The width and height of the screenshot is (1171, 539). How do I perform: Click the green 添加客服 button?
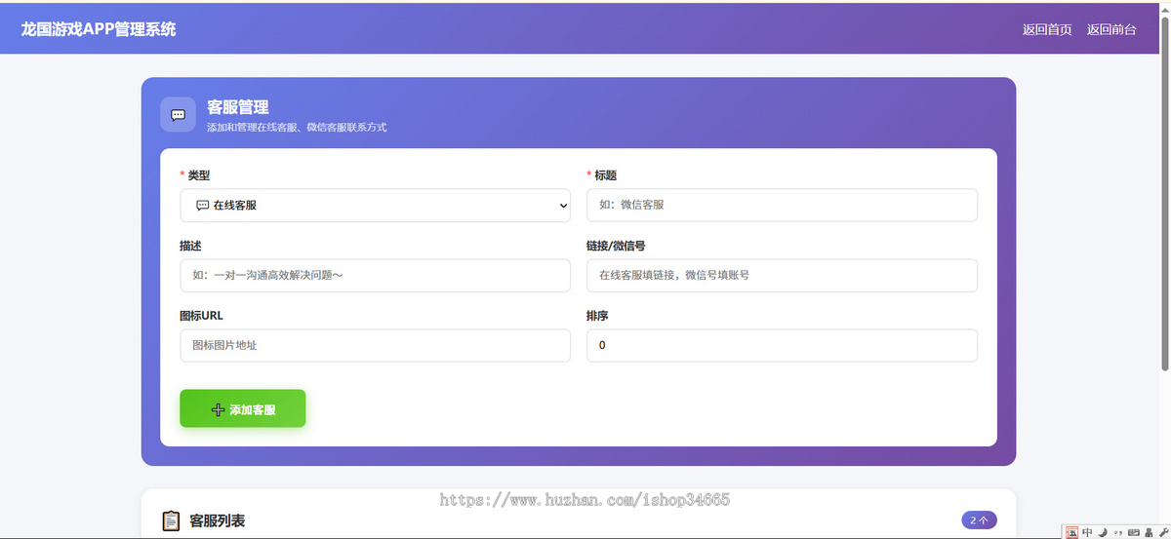242,409
